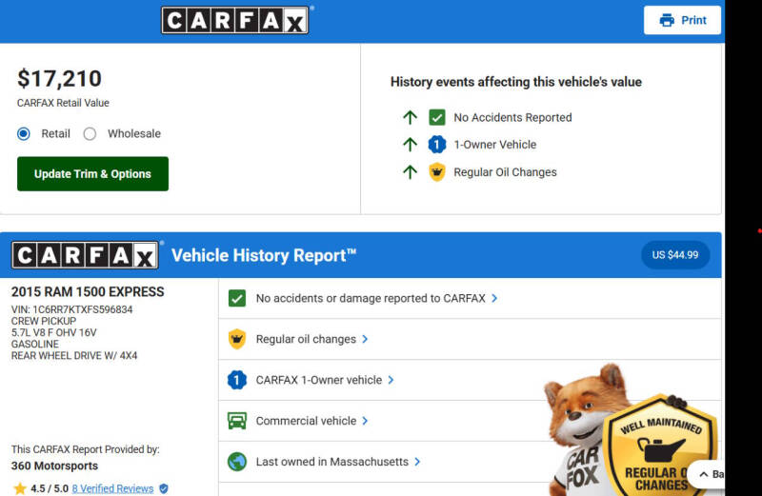Click the US $44.99 price pill

pos(675,255)
